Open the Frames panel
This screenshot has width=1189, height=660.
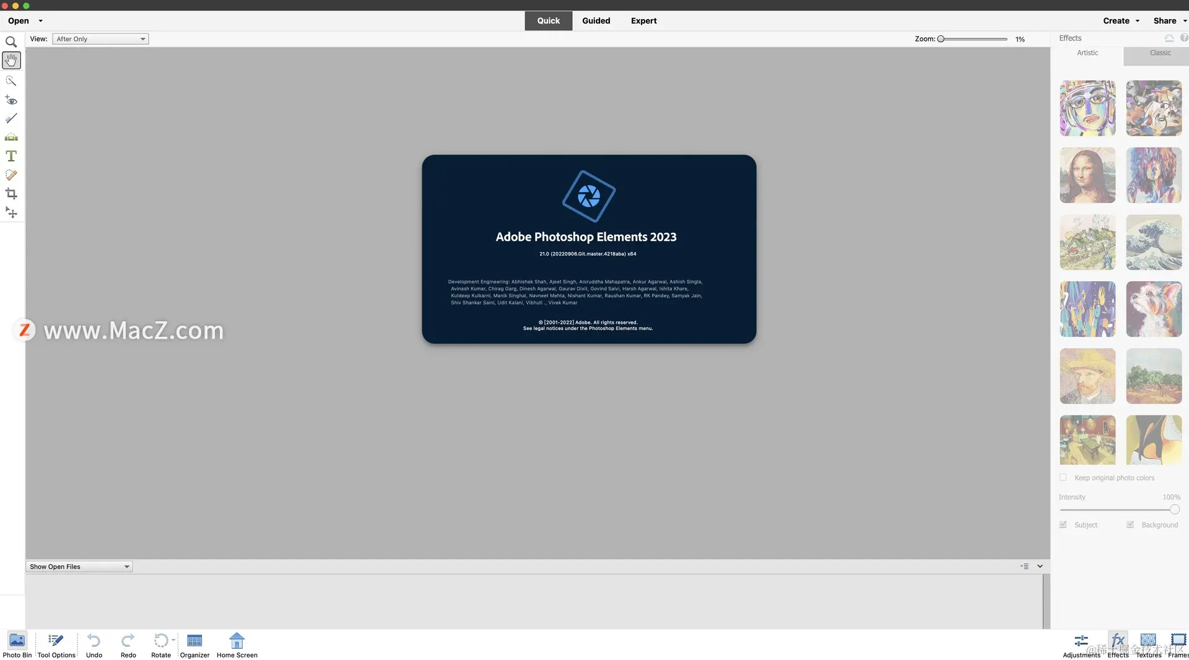click(1178, 645)
